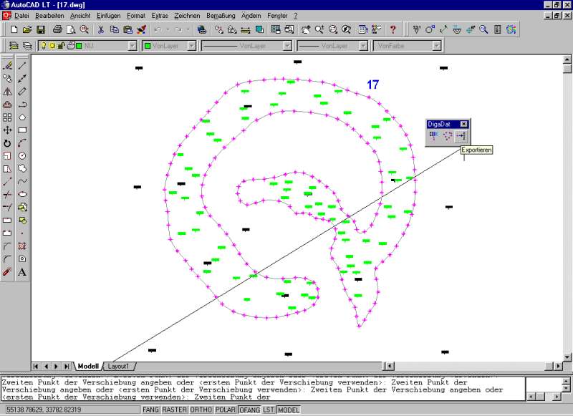Select the Mirror tool in modify toolbar
The image size is (573, 416).
tap(7, 91)
